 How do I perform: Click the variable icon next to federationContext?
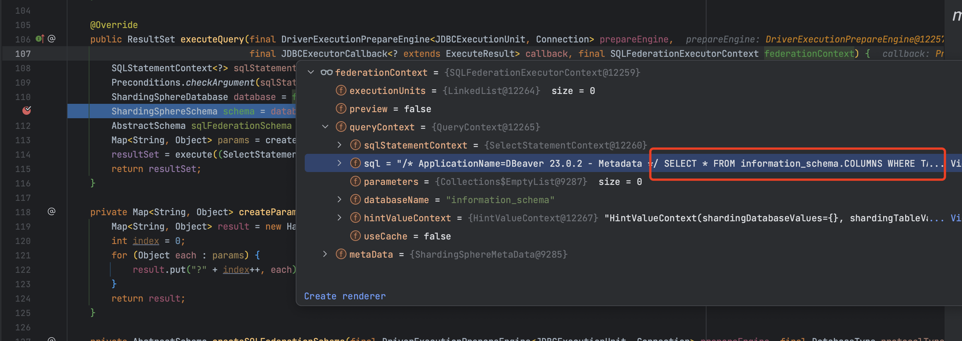(x=326, y=72)
